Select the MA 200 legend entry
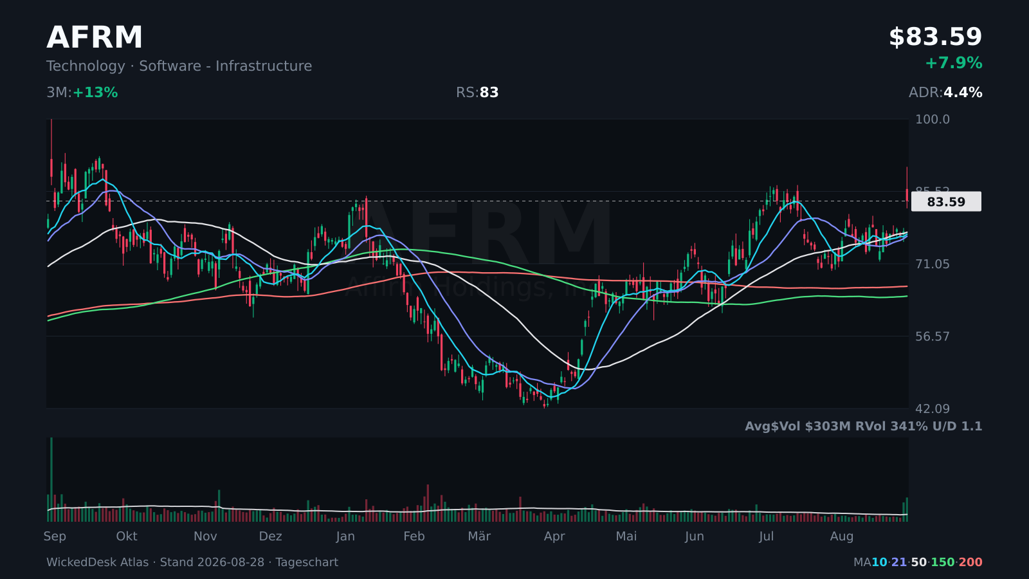The image size is (1029, 579). (x=970, y=562)
